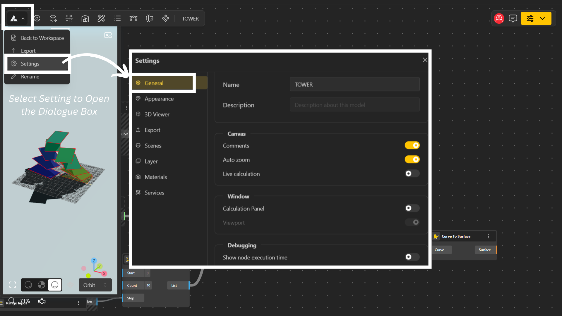Click the materials building icon in toolbar
The height and width of the screenshot is (316, 562).
(x=85, y=18)
